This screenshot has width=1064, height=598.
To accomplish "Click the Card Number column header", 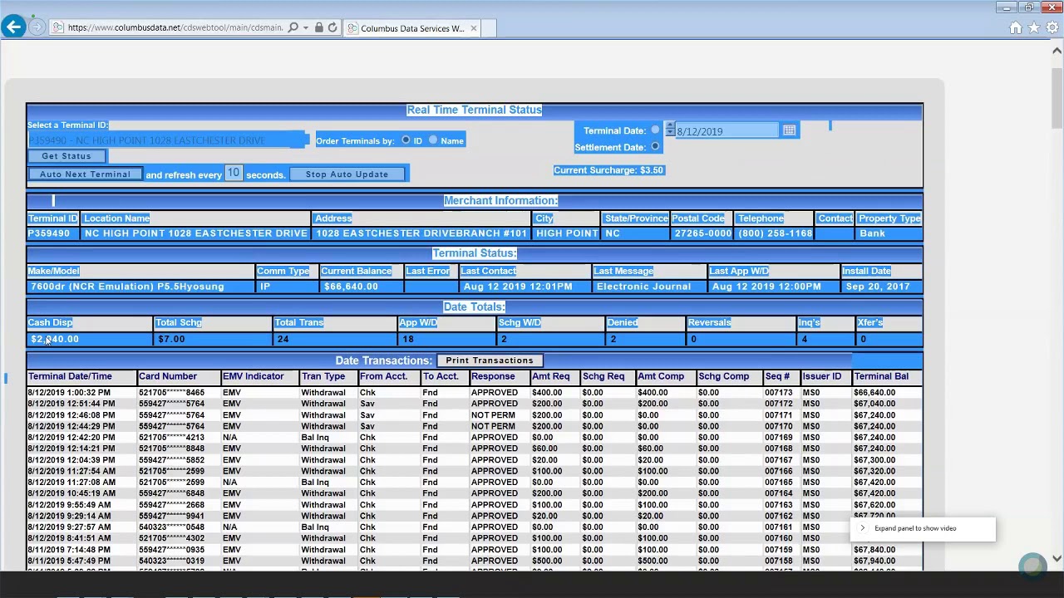I will (168, 376).
